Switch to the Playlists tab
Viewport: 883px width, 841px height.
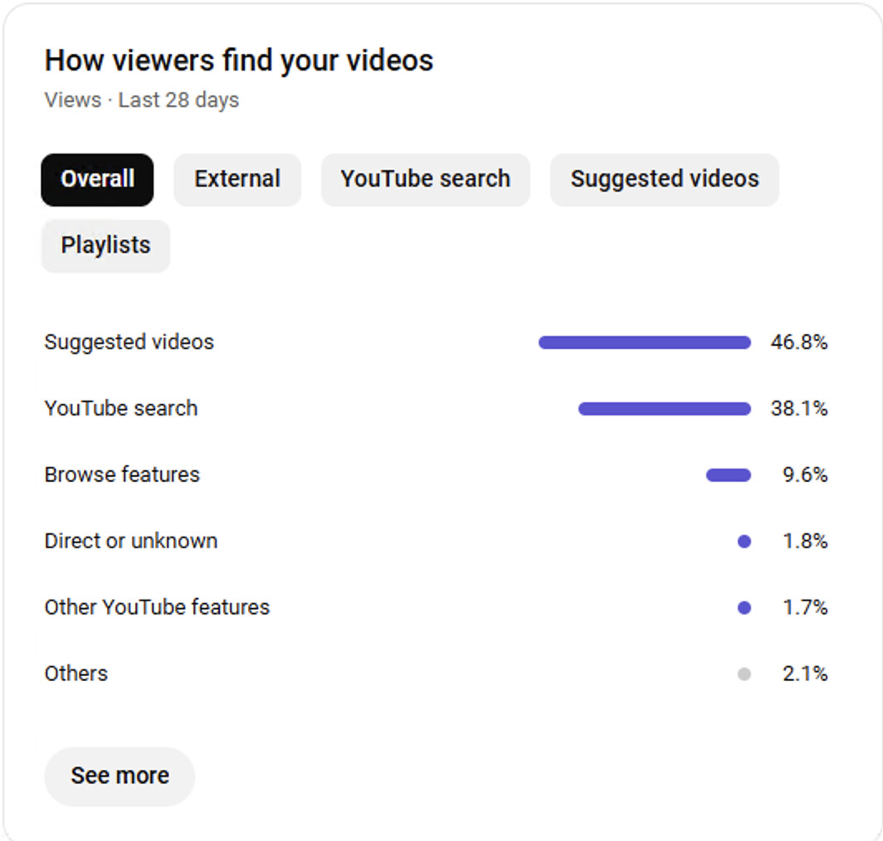pyautogui.click(x=105, y=245)
